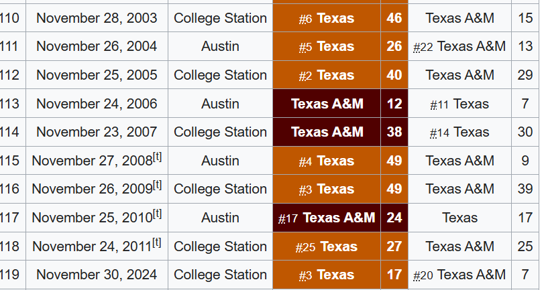This screenshot has width=546, height=290.
Task: Select the Austin location in the 2010 row
Action: pyautogui.click(x=220, y=218)
